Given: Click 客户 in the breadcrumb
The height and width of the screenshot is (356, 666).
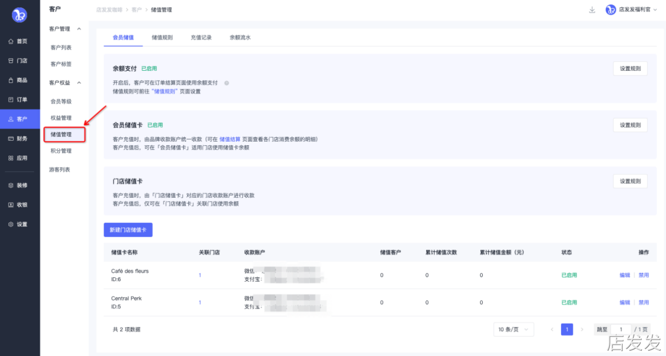Looking at the screenshot, I should click(x=136, y=10).
